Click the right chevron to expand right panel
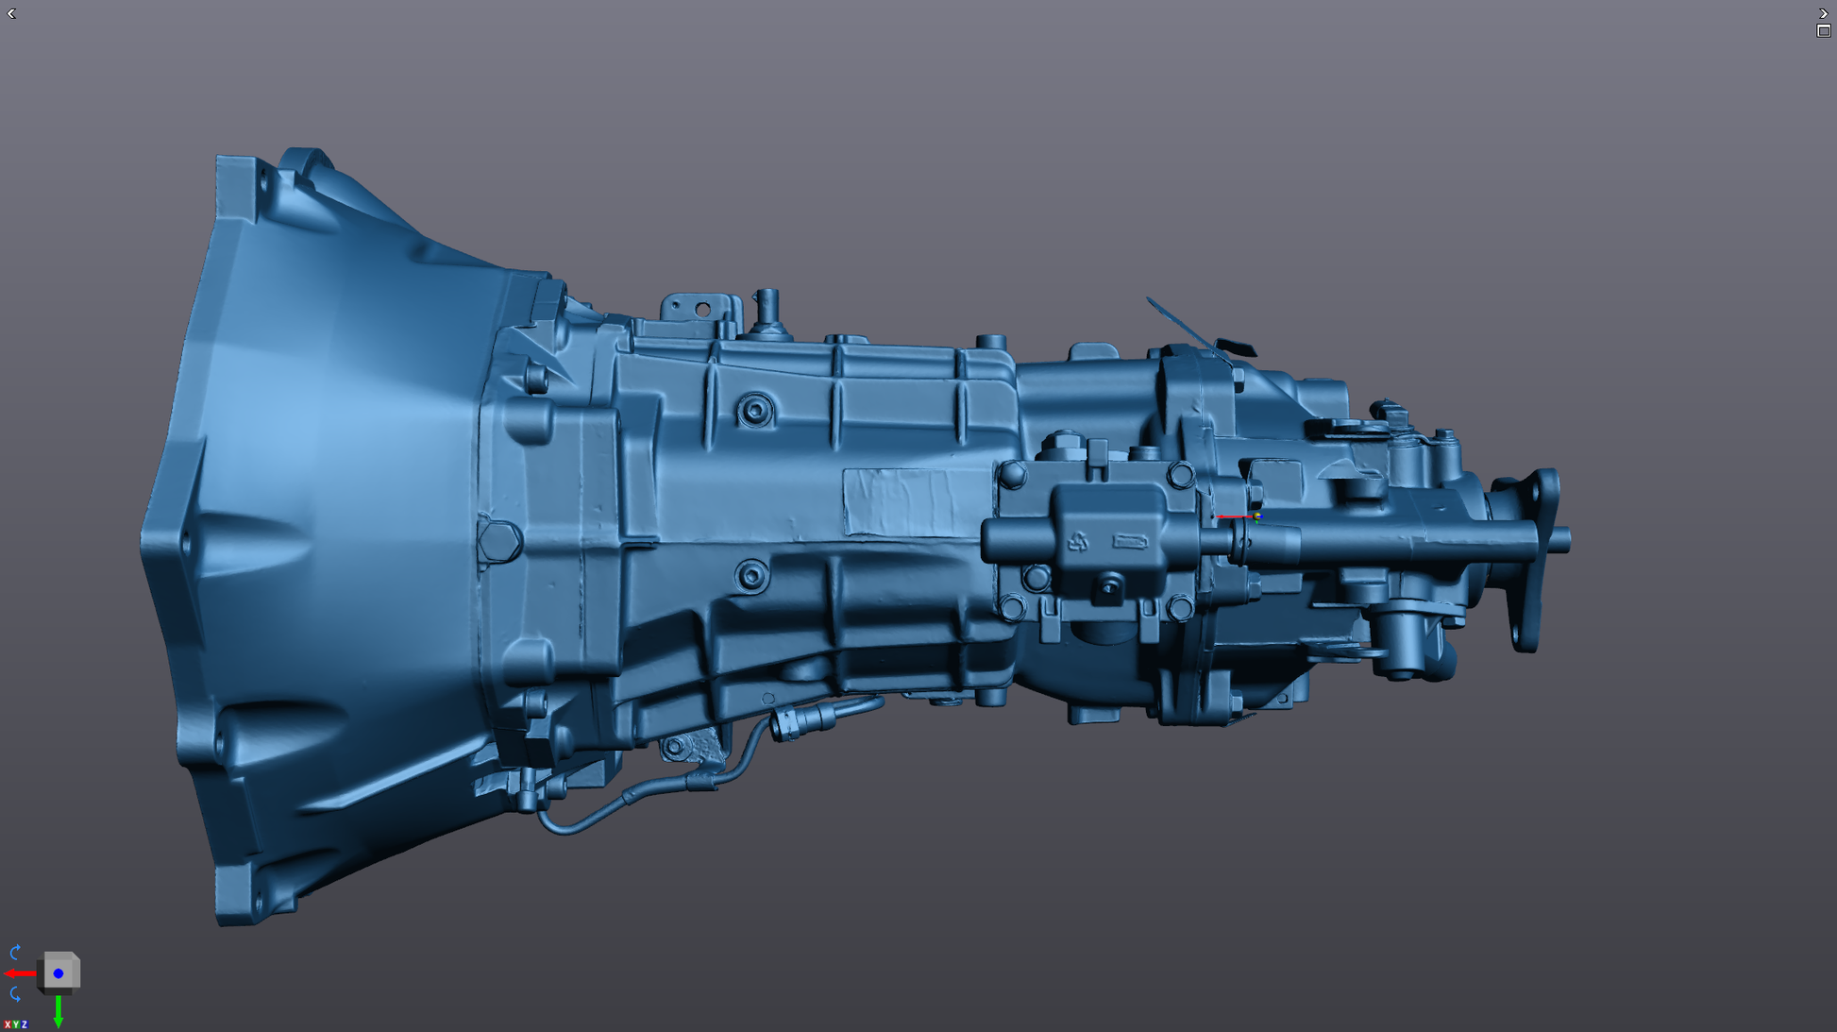This screenshot has width=1837, height=1032. [x=1824, y=13]
